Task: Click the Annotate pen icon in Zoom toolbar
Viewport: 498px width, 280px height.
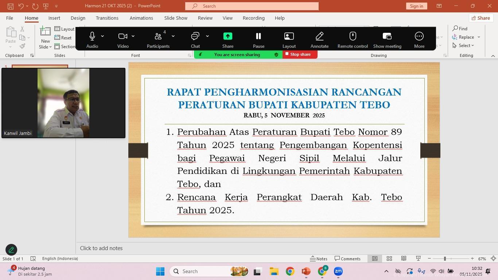Action: [319, 36]
